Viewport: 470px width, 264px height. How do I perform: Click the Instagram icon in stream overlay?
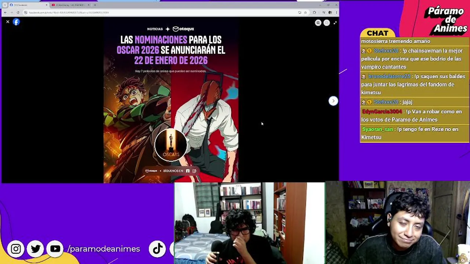point(16,249)
